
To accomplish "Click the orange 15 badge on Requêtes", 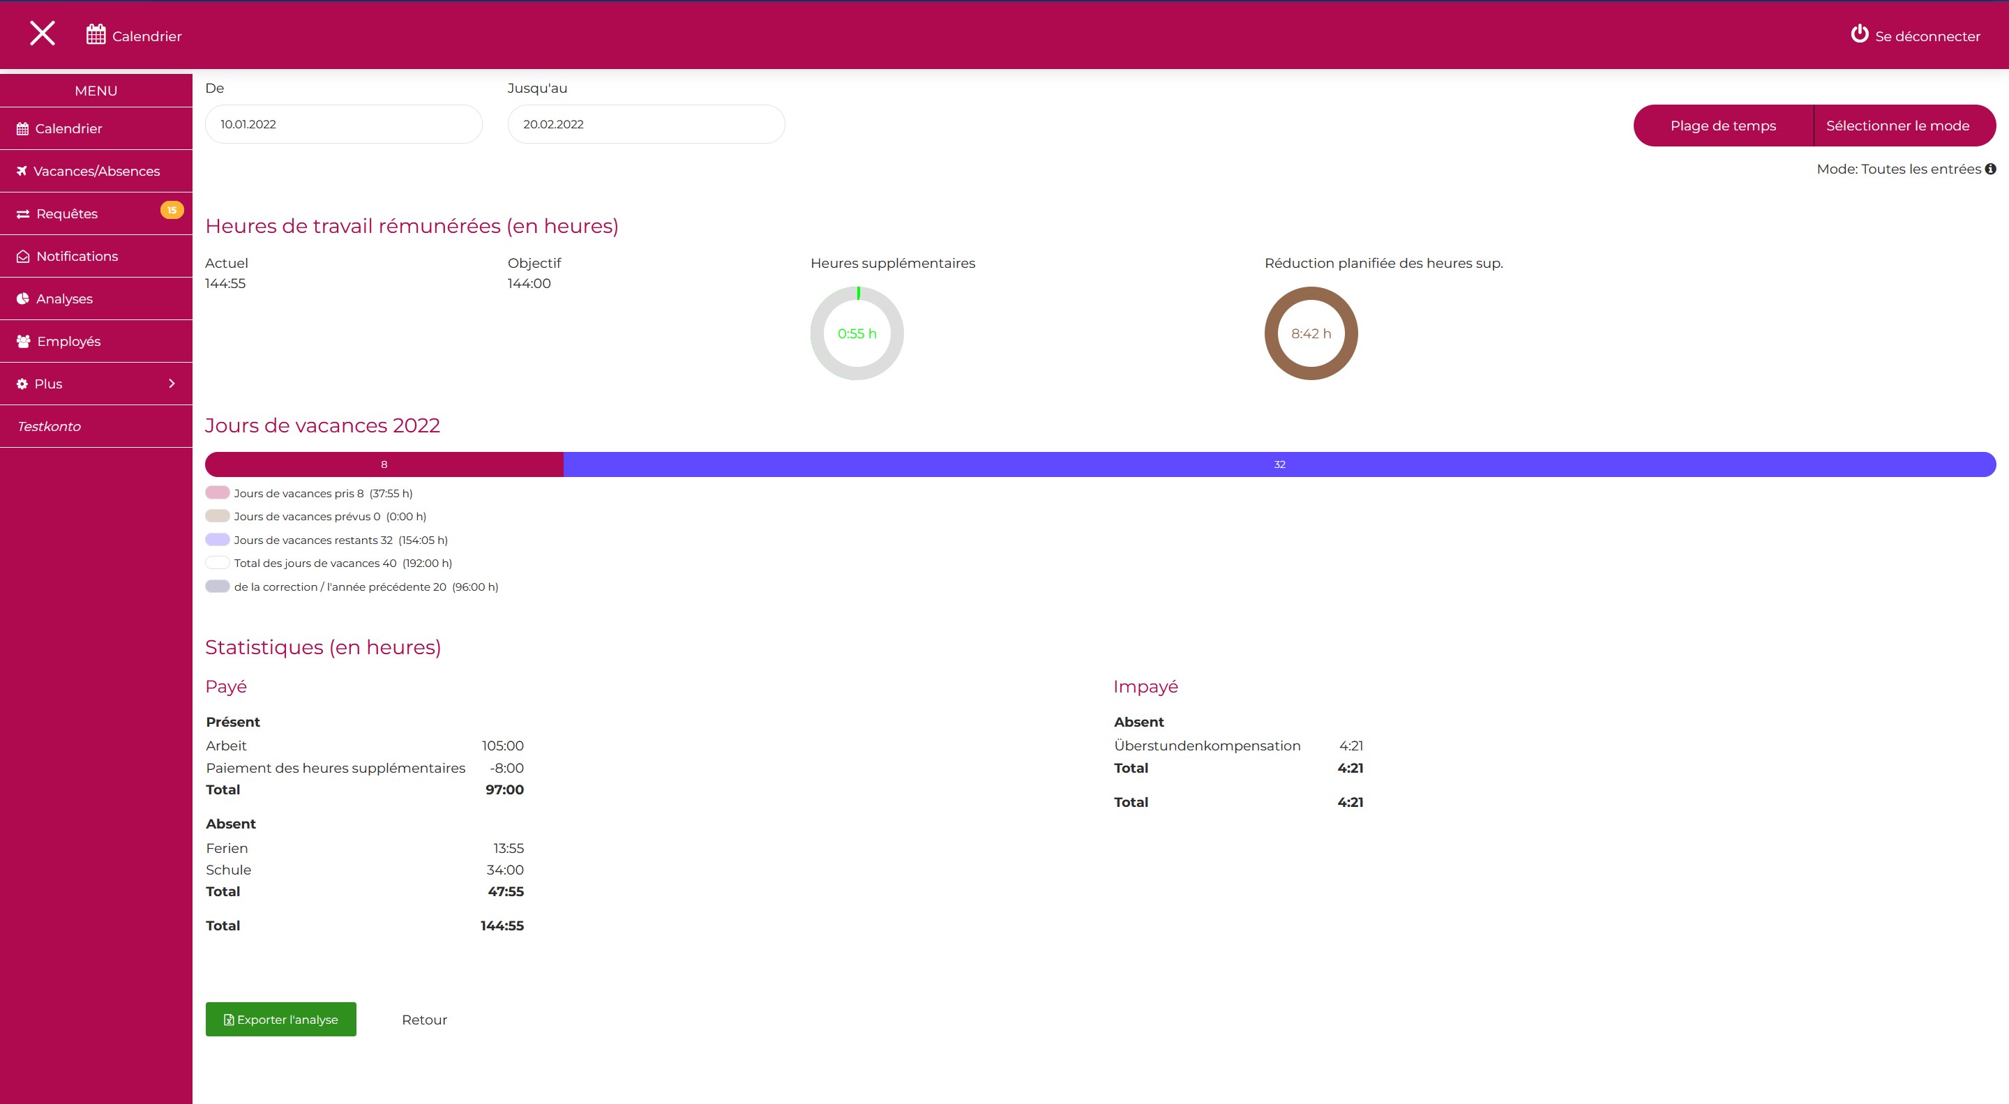I will [172, 210].
